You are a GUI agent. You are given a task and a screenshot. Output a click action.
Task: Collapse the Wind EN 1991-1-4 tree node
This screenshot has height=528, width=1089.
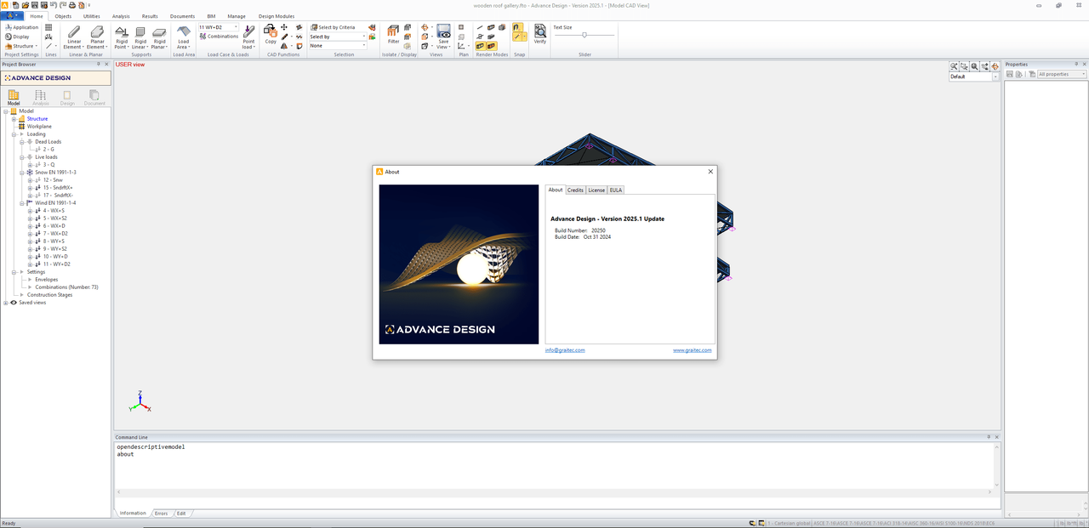tap(21, 203)
